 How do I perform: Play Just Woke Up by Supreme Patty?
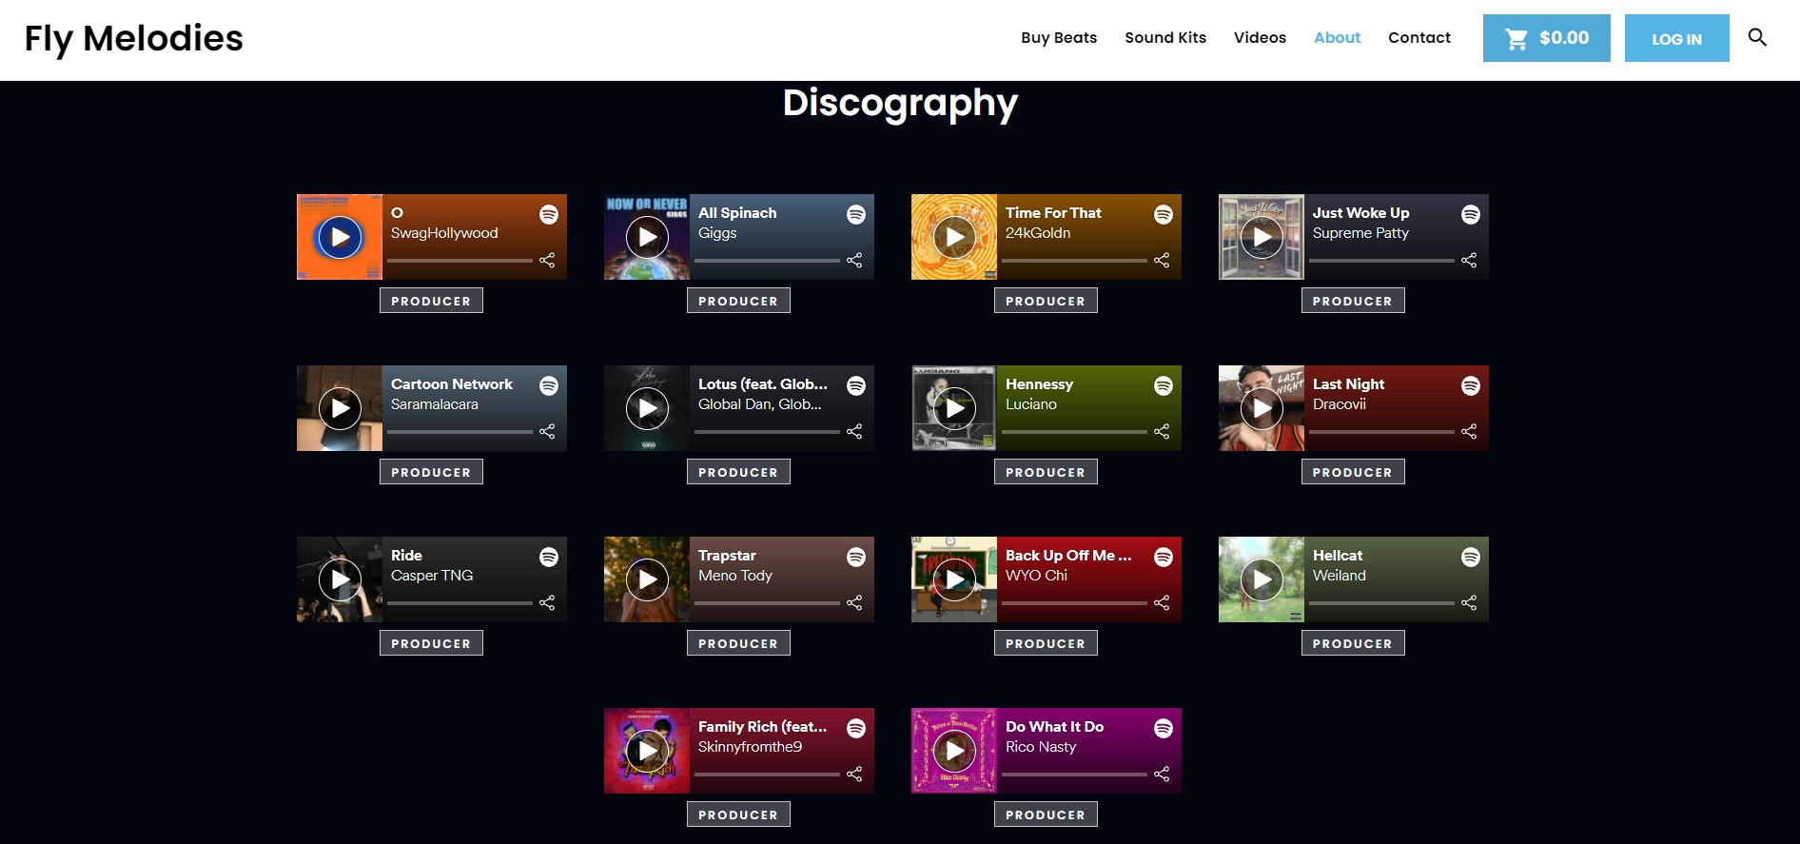click(x=1262, y=237)
